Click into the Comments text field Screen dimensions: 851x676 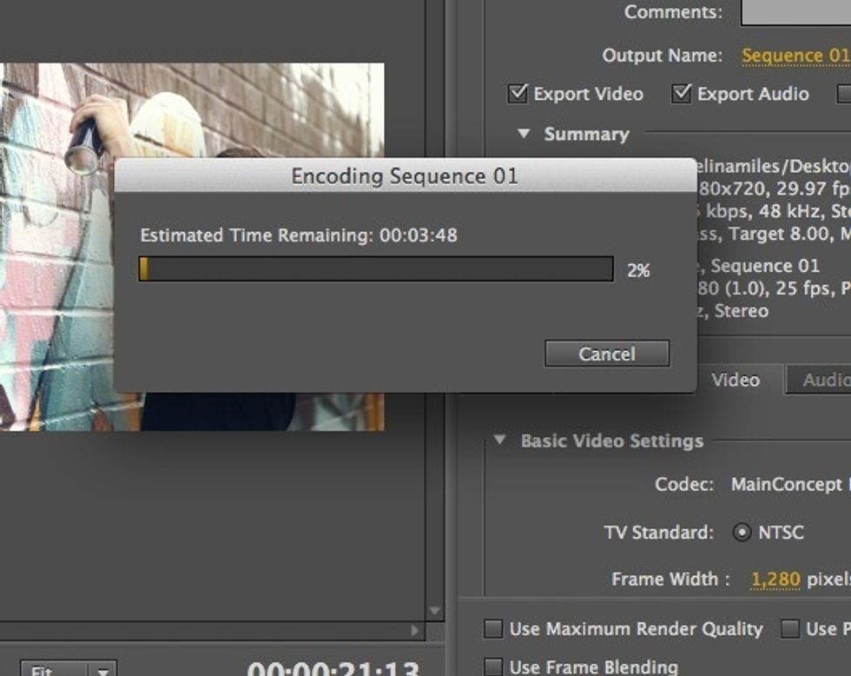click(795, 12)
